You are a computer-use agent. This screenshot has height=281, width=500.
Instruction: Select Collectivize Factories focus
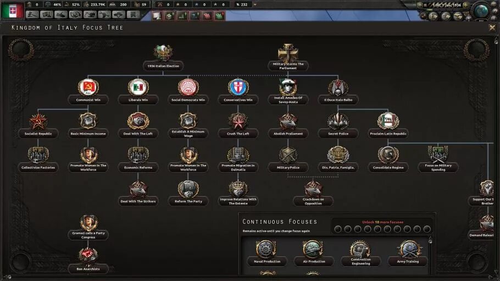[38, 159]
